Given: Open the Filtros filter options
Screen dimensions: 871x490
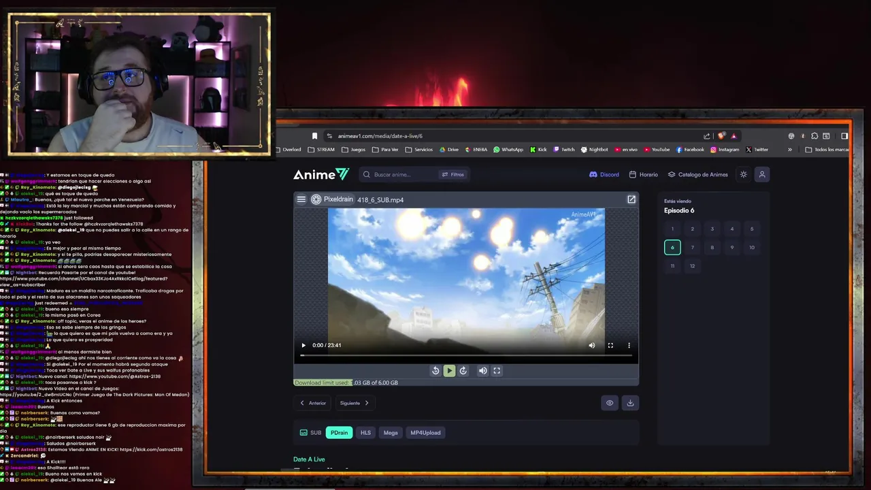Looking at the screenshot, I should coord(453,174).
